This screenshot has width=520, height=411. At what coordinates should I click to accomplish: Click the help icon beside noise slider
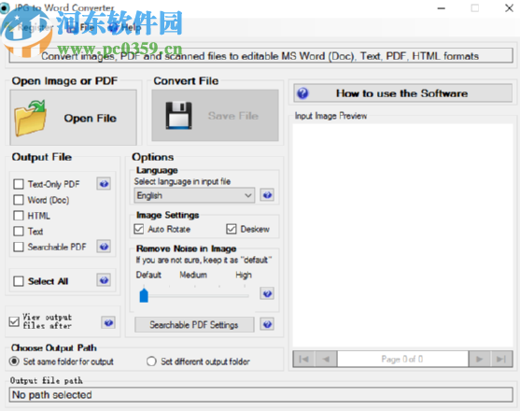pos(267,293)
